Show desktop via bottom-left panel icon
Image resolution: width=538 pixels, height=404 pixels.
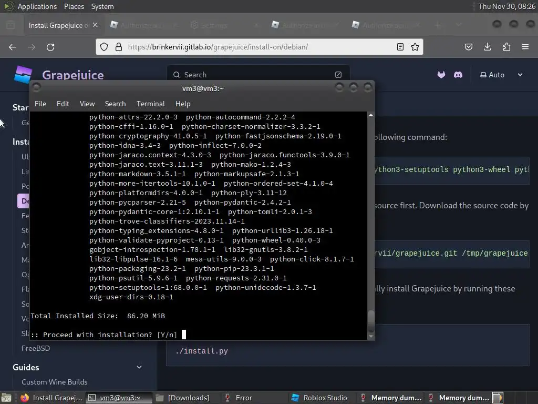click(x=6, y=398)
